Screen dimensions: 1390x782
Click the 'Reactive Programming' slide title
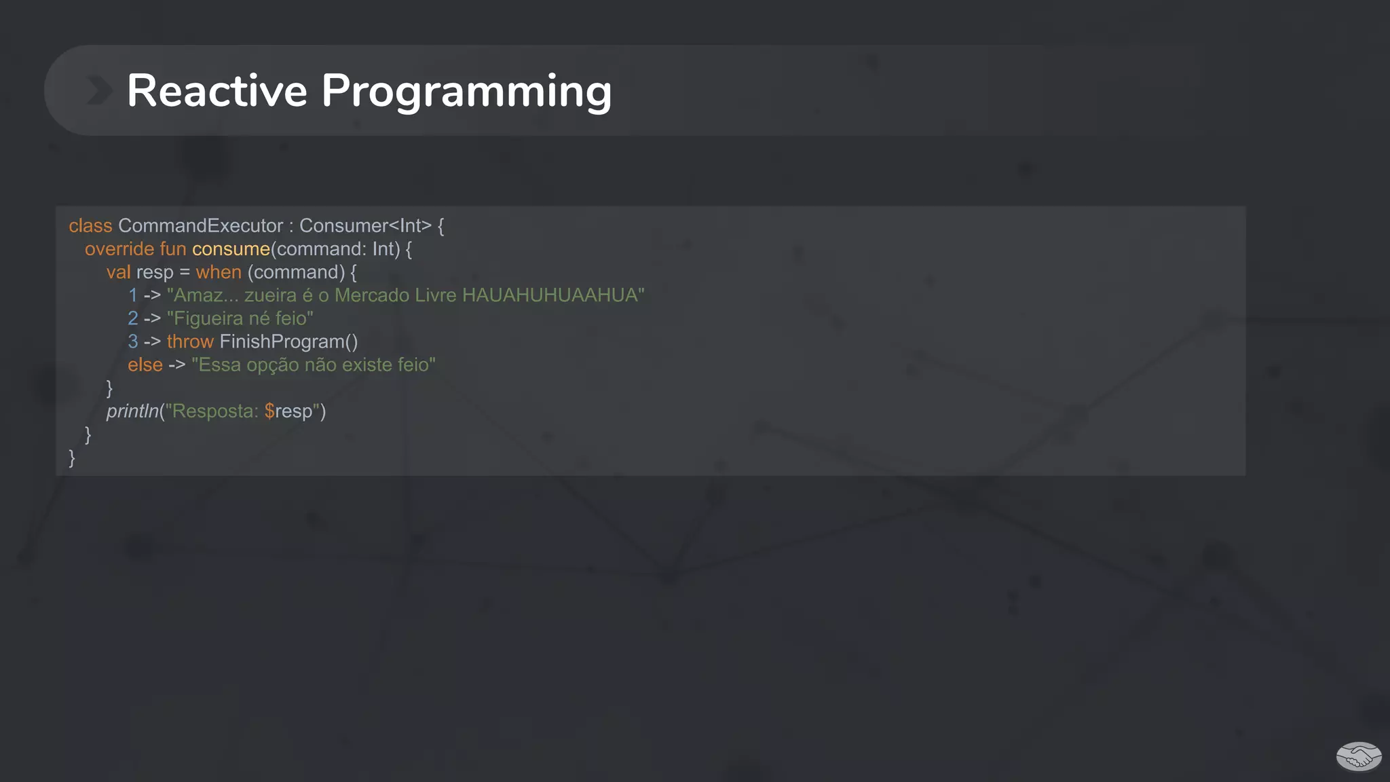[369, 91]
